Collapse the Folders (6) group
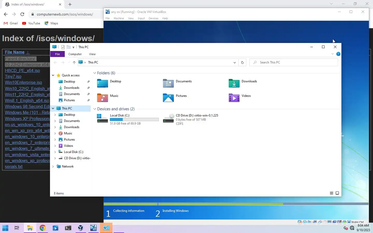The height and width of the screenshot is (233, 373). point(95,73)
